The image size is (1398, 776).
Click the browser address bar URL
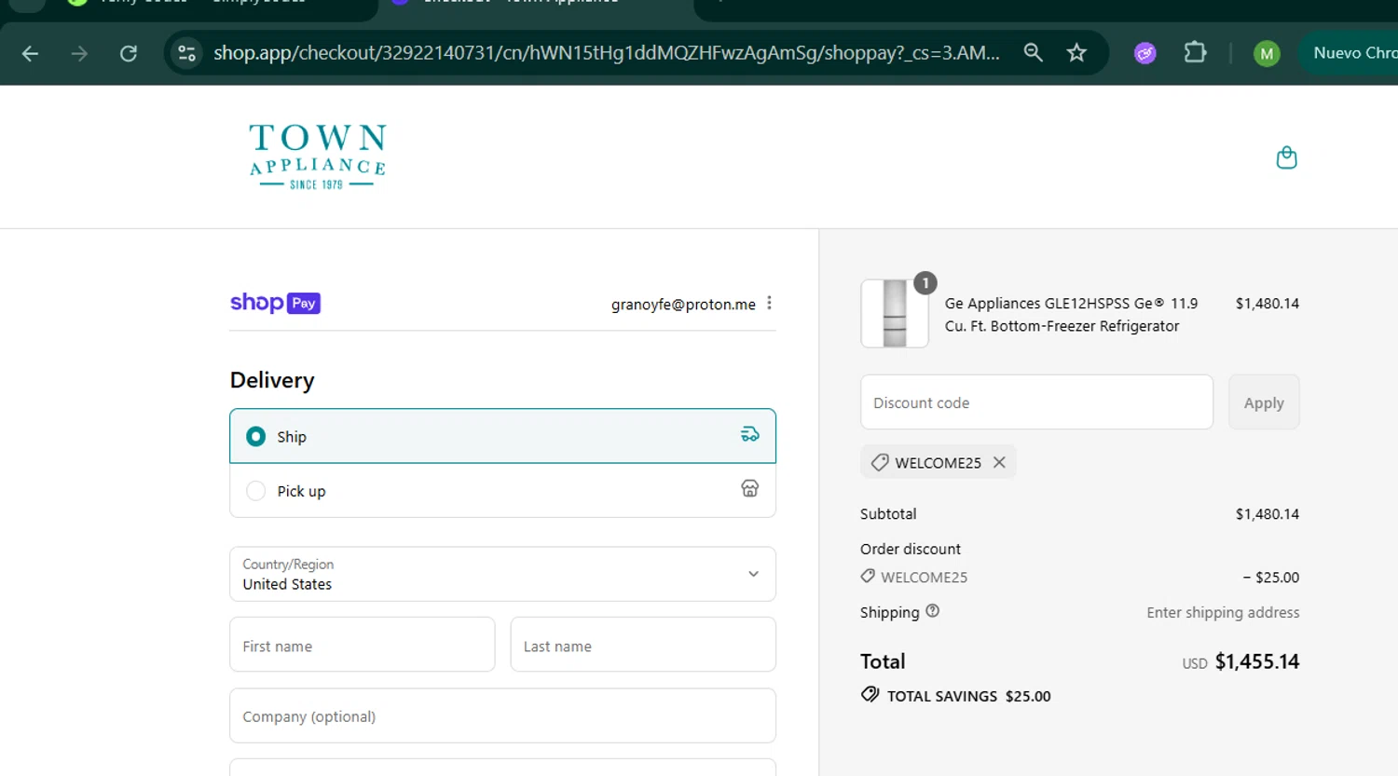[606, 53]
